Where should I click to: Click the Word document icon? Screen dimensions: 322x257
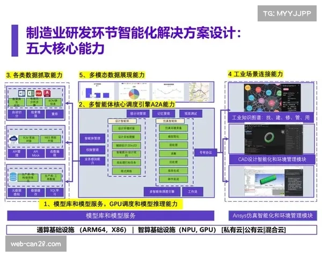click(21, 93)
